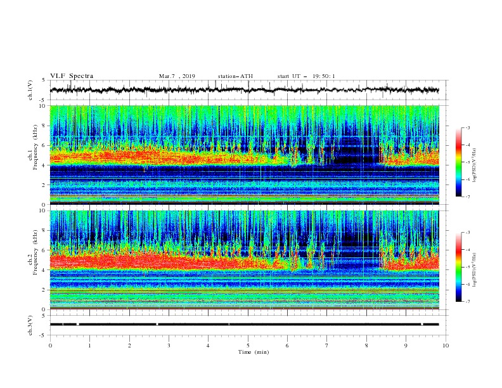The image size is (502, 388).
Task: Click the ch.2 spectrogram panel
Action: (244, 260)
